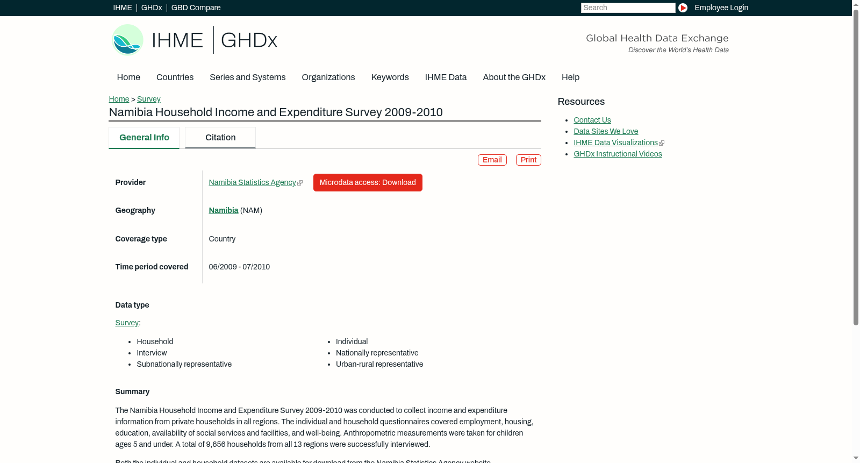
Task: Open the Keywords menu
Action: [x=390, y=77]
